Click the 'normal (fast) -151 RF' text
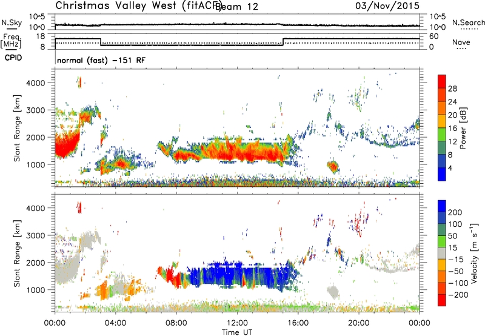This screenshot has width=485, height=336. pos(101,60)
